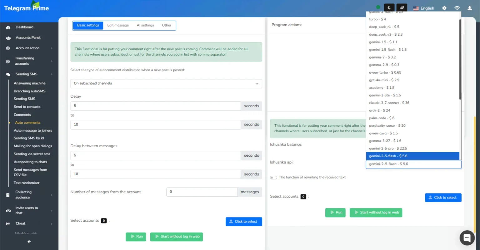Enable rewriting of the received text
Image resolution: width=480 pixels, height=250 pixels.
coord(273,177)
